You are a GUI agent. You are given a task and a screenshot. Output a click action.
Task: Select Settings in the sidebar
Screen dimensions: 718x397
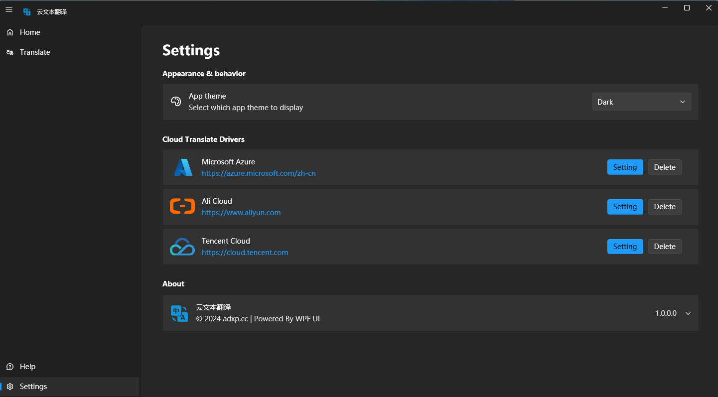(x=33, y=387)
